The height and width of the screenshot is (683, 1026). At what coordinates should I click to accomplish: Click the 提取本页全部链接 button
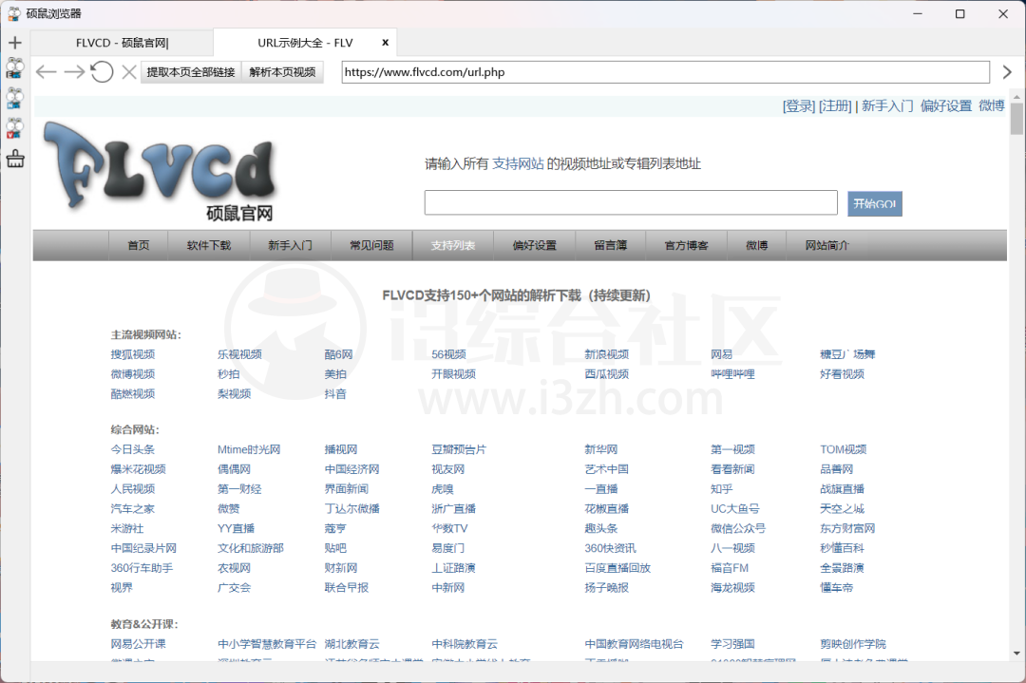(x=190, y=72)
